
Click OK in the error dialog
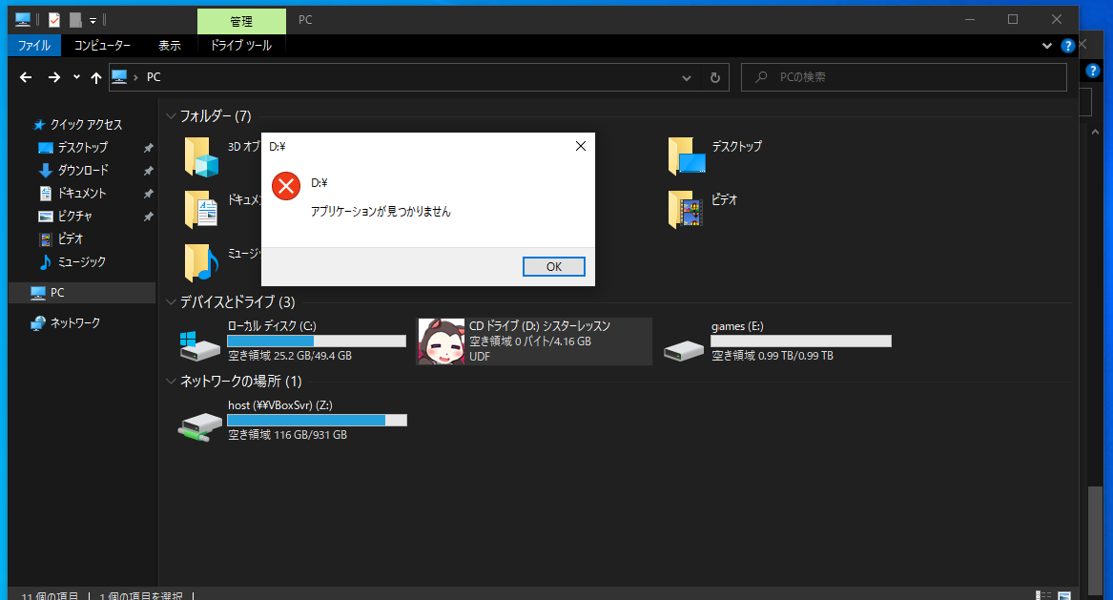click(553, 267)
